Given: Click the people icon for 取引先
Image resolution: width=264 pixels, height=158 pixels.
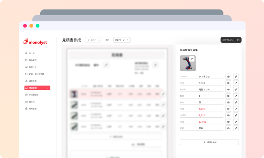Looking at the screenshot, I should point(26,102).
